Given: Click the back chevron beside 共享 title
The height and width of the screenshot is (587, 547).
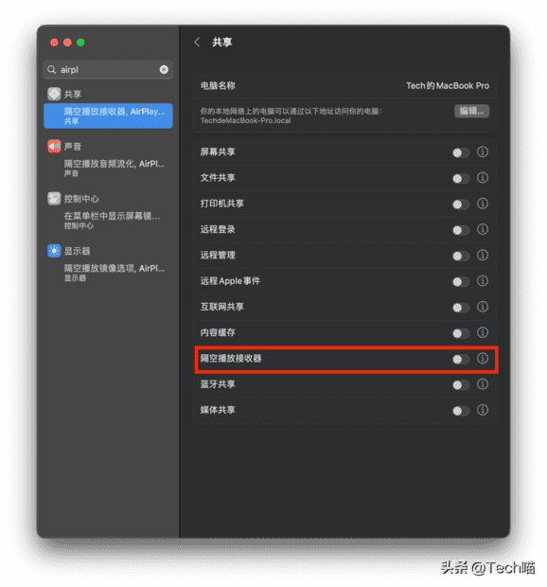Looking at the screenshot, I should (x=197, y=43).
